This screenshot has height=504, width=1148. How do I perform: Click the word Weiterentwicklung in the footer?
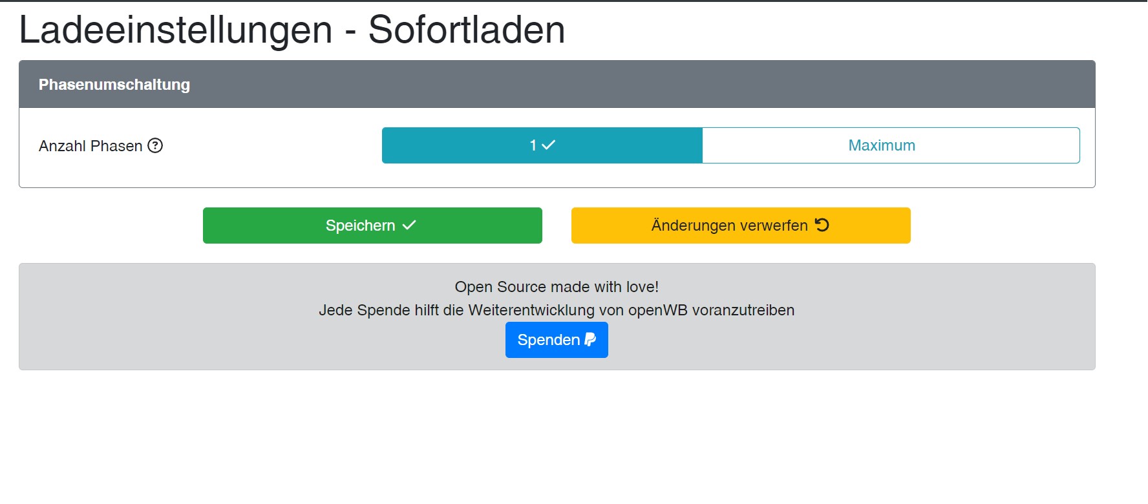[x=531, y=310]
